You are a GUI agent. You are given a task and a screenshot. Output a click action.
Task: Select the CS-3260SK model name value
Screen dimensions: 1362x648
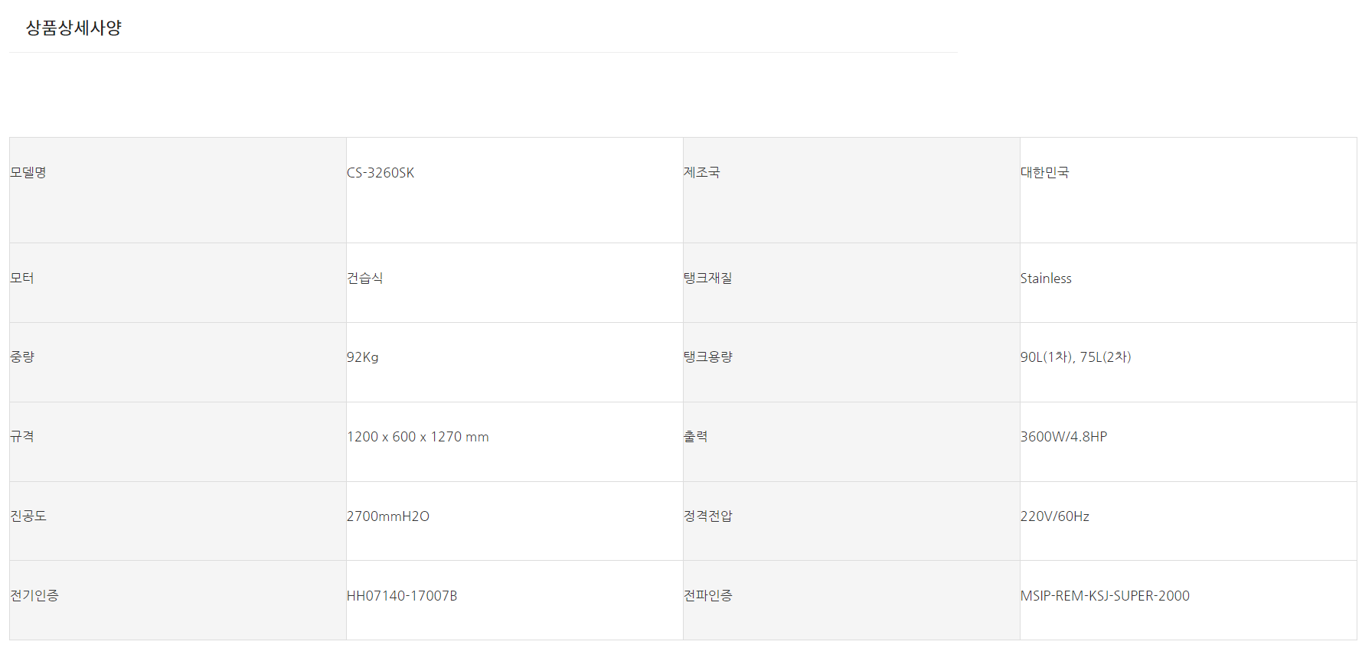point(381,173)
